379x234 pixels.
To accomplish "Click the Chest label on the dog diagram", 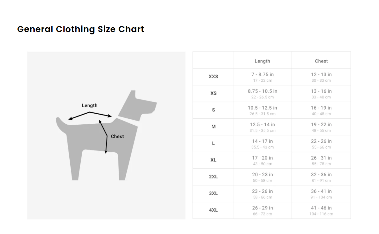I will tap(117, 136).
